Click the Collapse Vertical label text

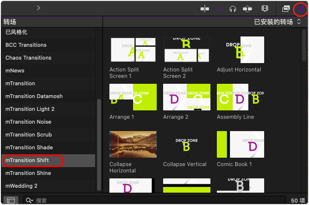[x=185, y=164]
